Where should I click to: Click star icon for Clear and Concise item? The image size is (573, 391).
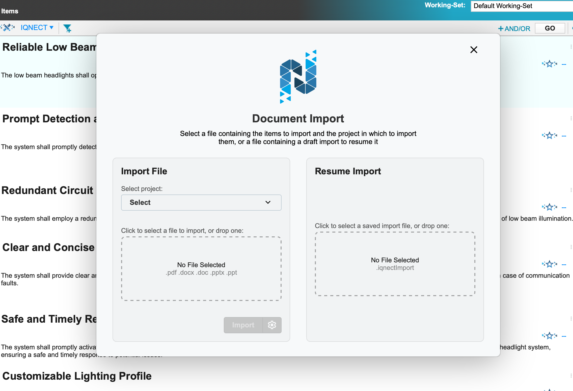tap(549, 264)
